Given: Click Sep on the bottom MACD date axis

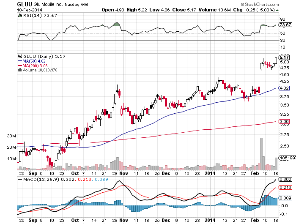Looking at the screenshot, I should click(33, 220).
